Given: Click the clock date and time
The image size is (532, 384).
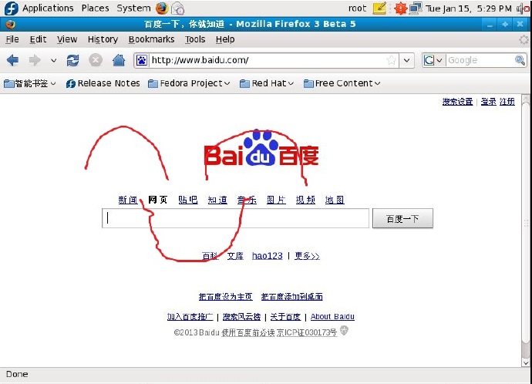Looking at the screenshot, I should 469,8.
